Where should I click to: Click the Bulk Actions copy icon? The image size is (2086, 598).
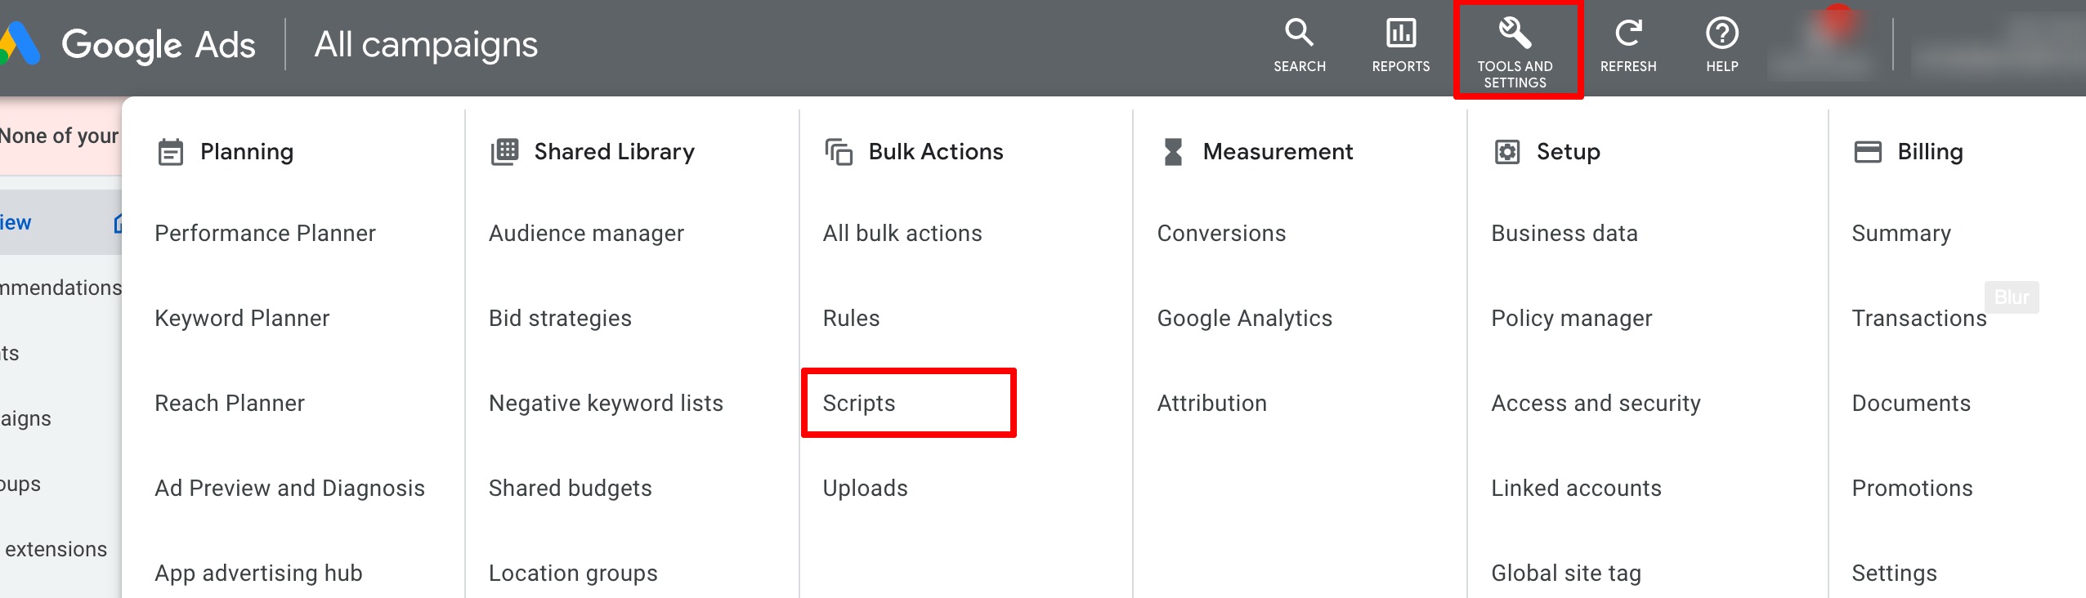tap(839, 152)
